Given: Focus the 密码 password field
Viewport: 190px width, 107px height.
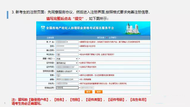Looking at the screenshot, I should point(67,46).
